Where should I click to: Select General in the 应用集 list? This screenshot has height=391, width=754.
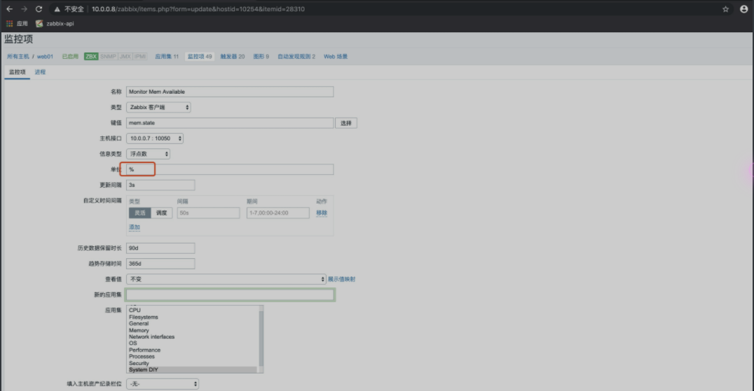point(139,324)
